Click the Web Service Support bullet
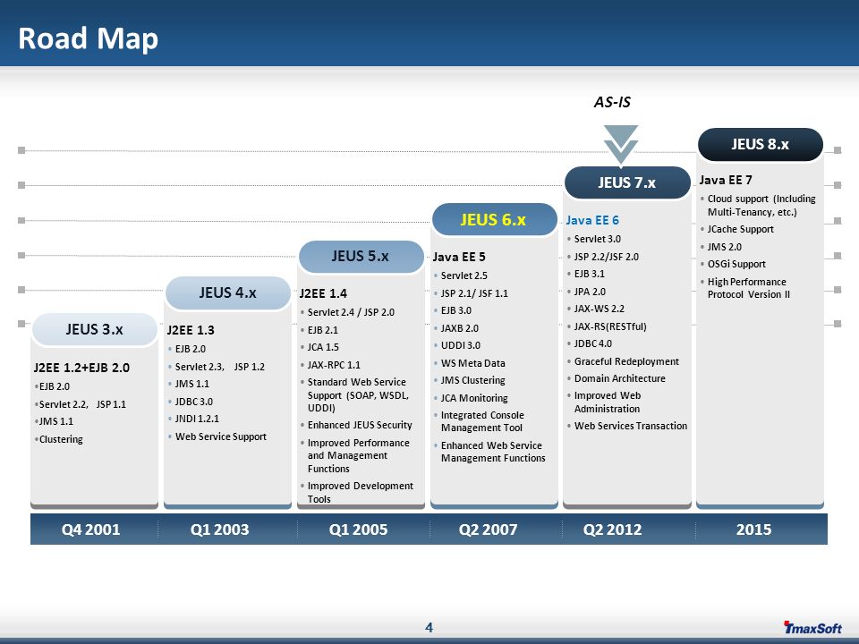The image size is (859, 644). (x=217, y=436)
